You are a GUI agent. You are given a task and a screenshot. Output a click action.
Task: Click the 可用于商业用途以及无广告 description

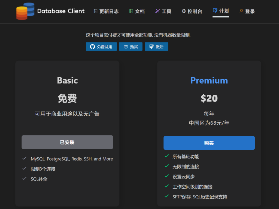coord(67,114)
